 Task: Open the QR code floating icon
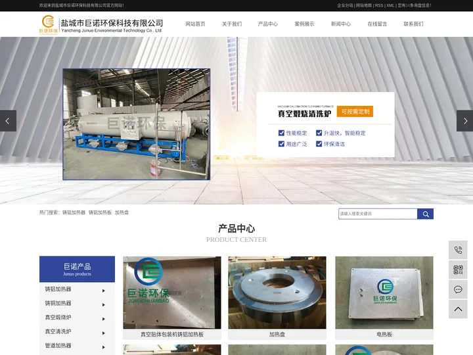click(458, 270)
